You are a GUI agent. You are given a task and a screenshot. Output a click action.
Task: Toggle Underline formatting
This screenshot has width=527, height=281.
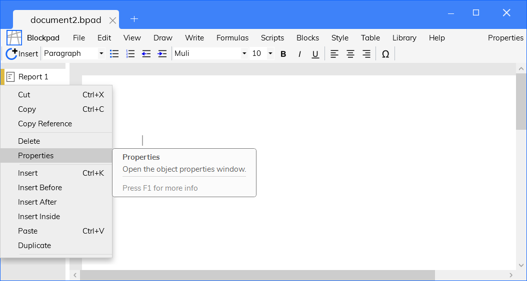pyautogui.click(x=315, y=54)
